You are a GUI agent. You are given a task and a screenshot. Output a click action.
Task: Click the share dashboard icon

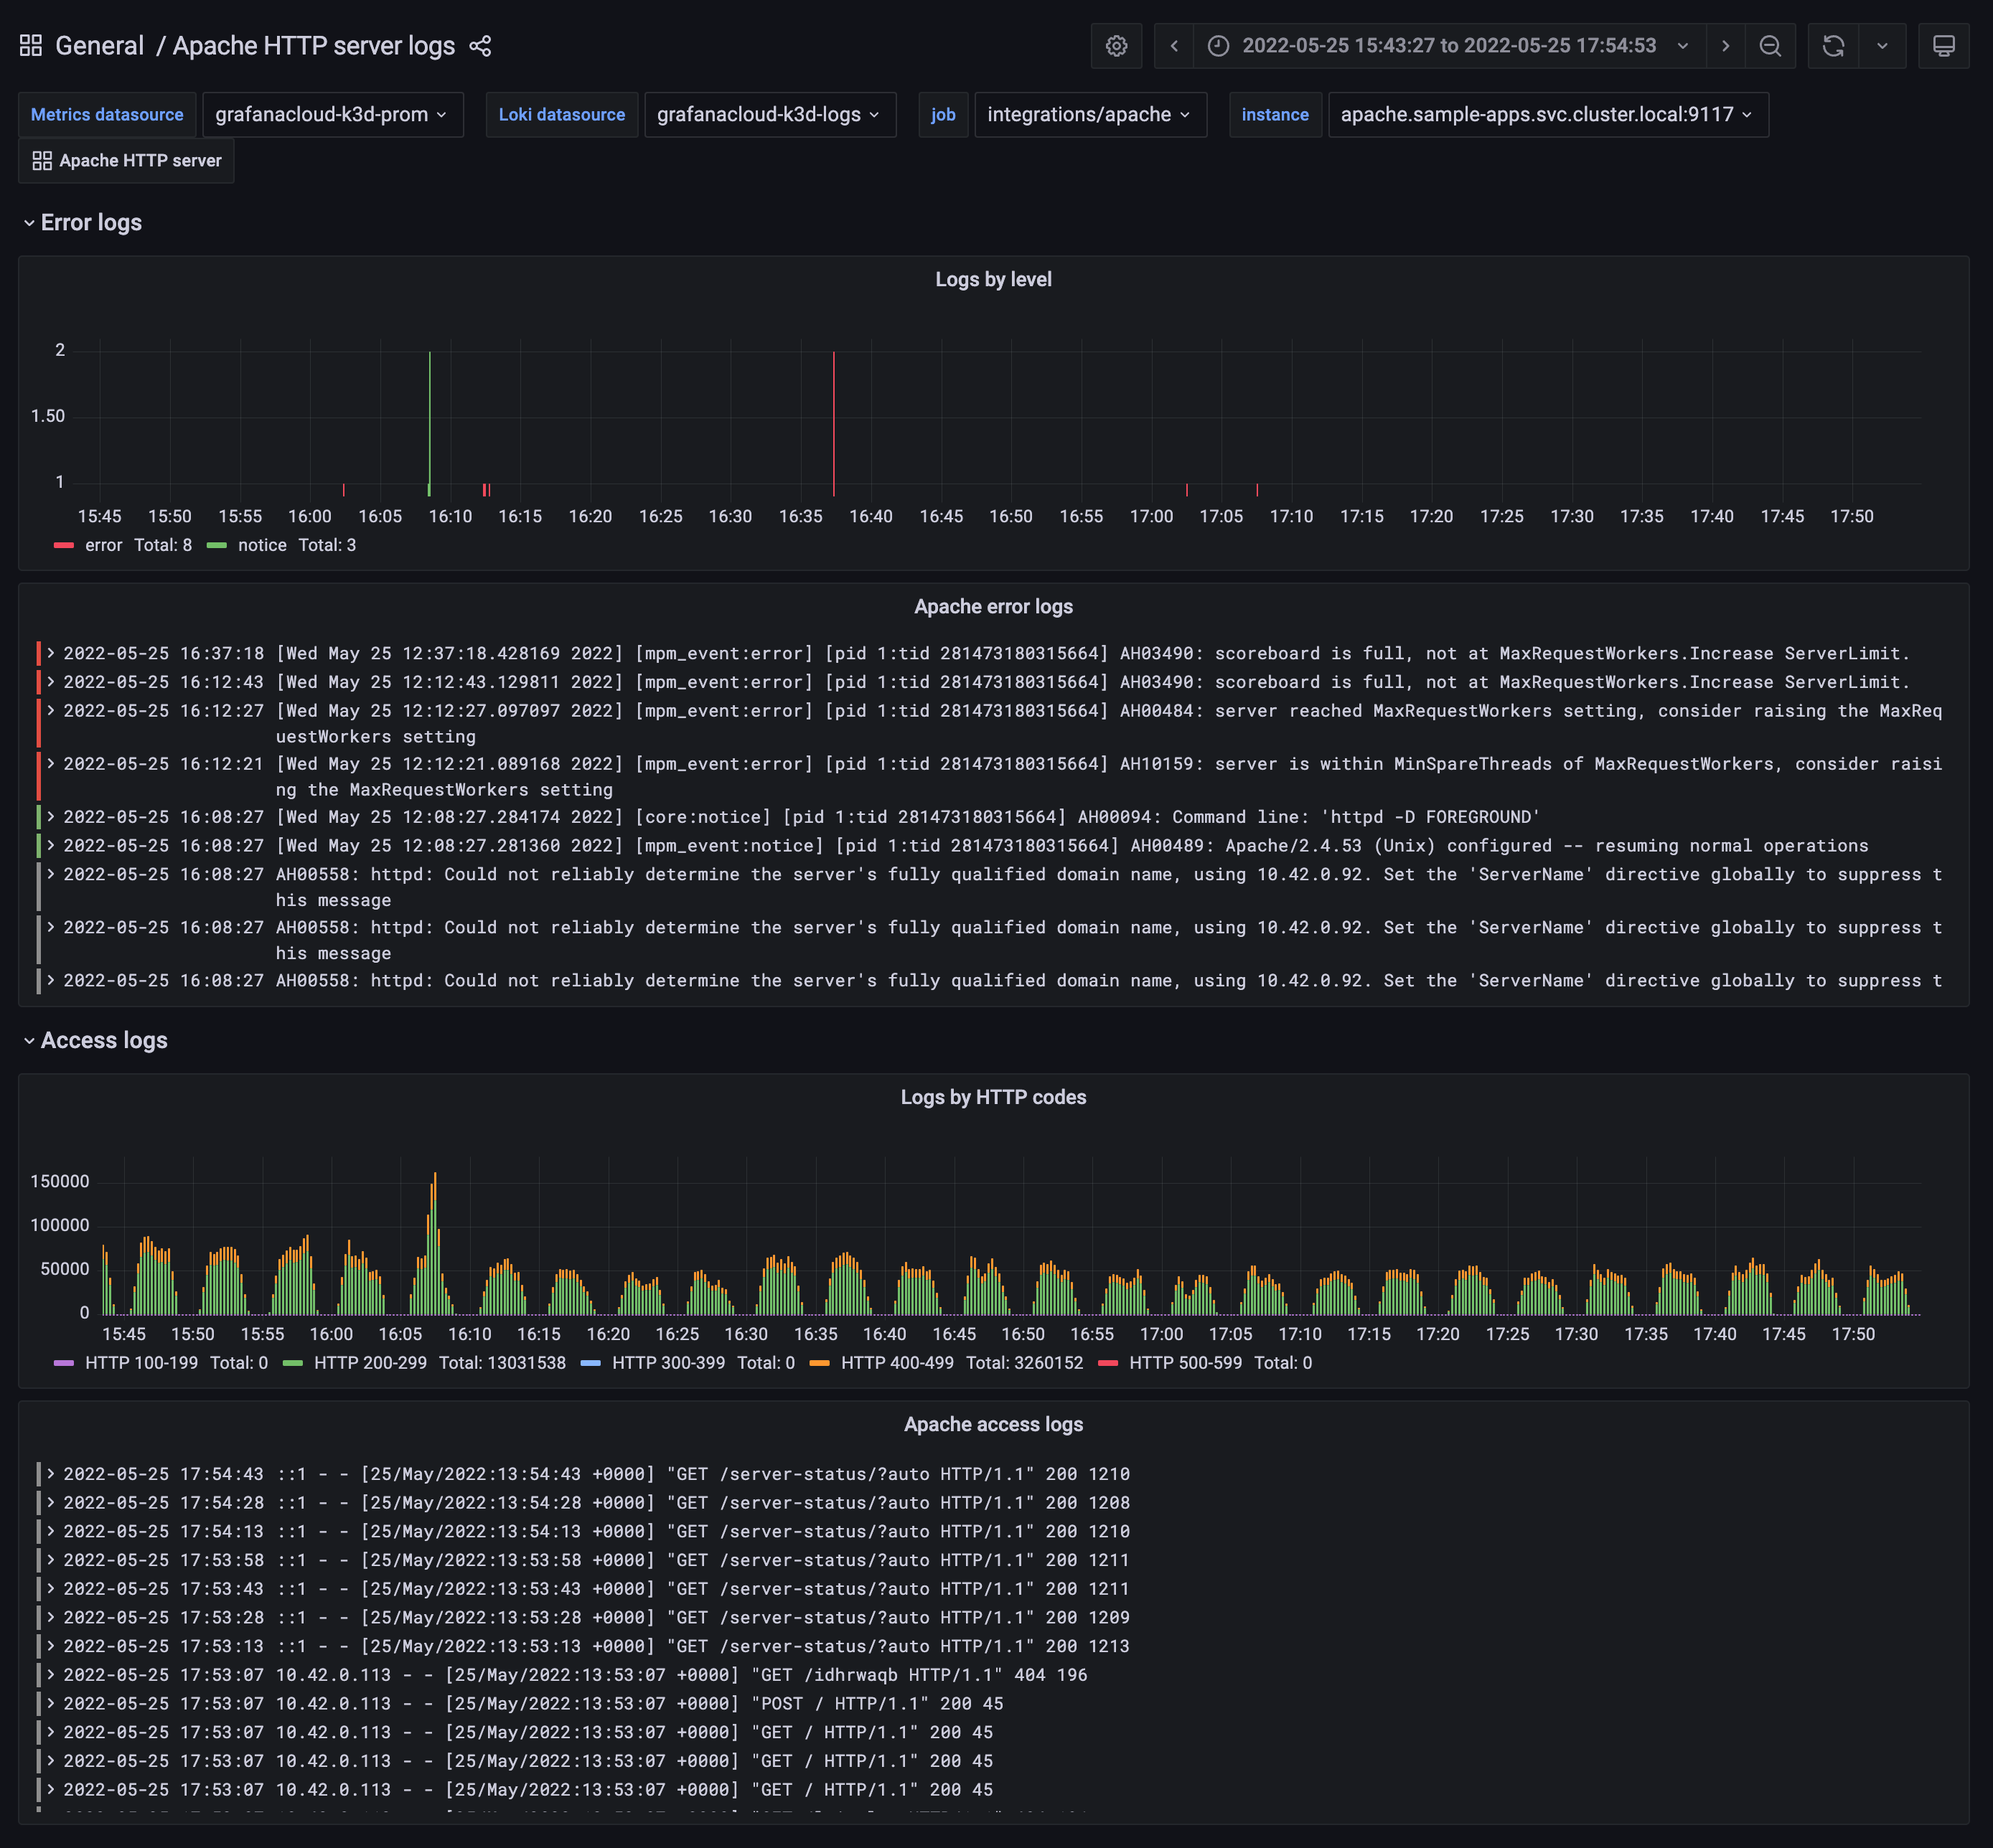480,46
